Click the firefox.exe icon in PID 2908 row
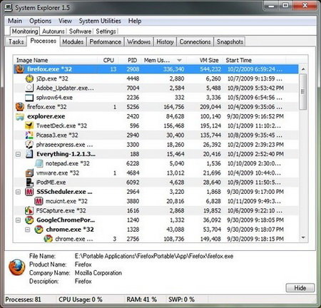The height and width of the screenshot is (308, 321). coord(20,69)
